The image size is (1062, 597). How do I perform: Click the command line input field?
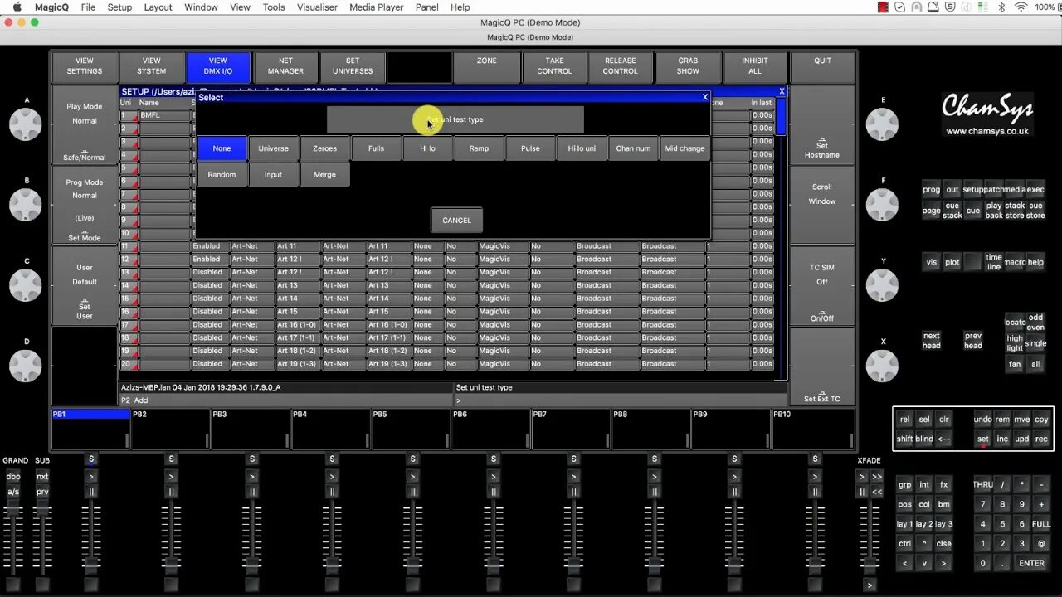621,400
